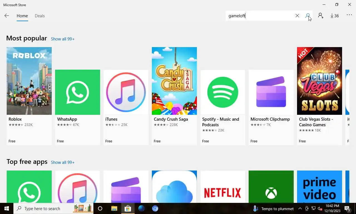Open the WhatsApp icon in Most popular
Viewport: 356px width, 214px height.
pyautogui.click(x=78, y=92)
